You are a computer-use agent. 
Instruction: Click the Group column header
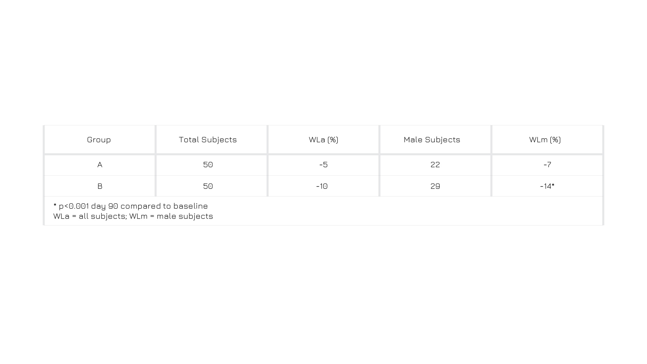(x=99, y=140)
